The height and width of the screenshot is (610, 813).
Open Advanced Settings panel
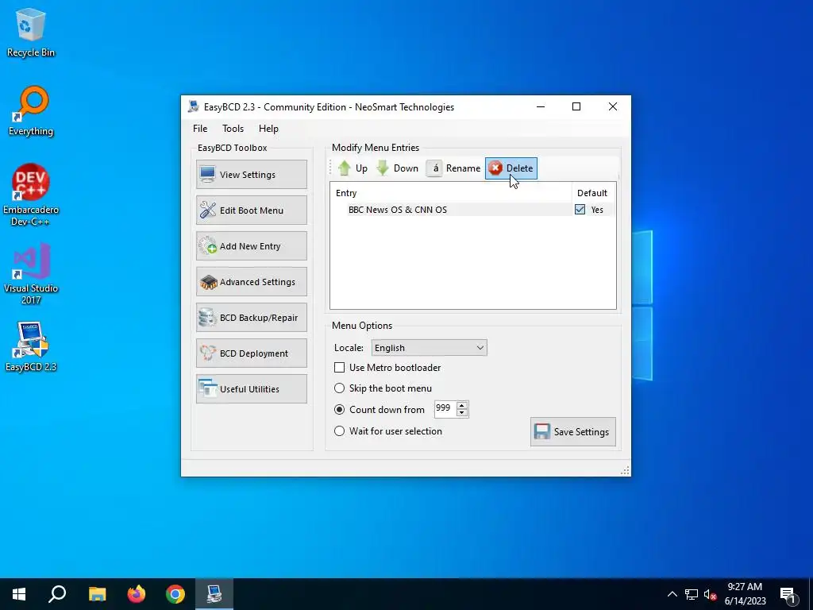(x=252, y=282)
